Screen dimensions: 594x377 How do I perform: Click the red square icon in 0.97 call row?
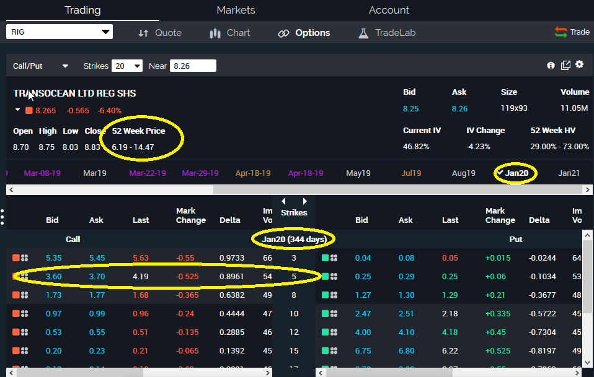16,313
